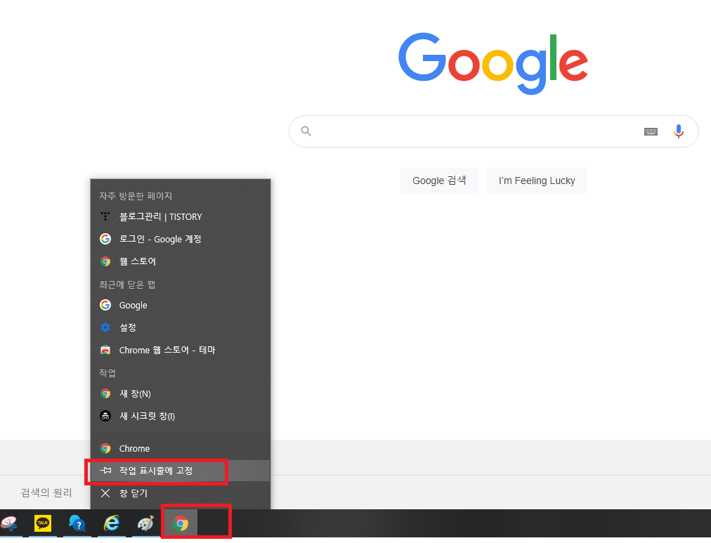Reopen Chrome 웹 스토어 - 테마 tab
Viewport: 711px width, 543px height.
[181, 350]
